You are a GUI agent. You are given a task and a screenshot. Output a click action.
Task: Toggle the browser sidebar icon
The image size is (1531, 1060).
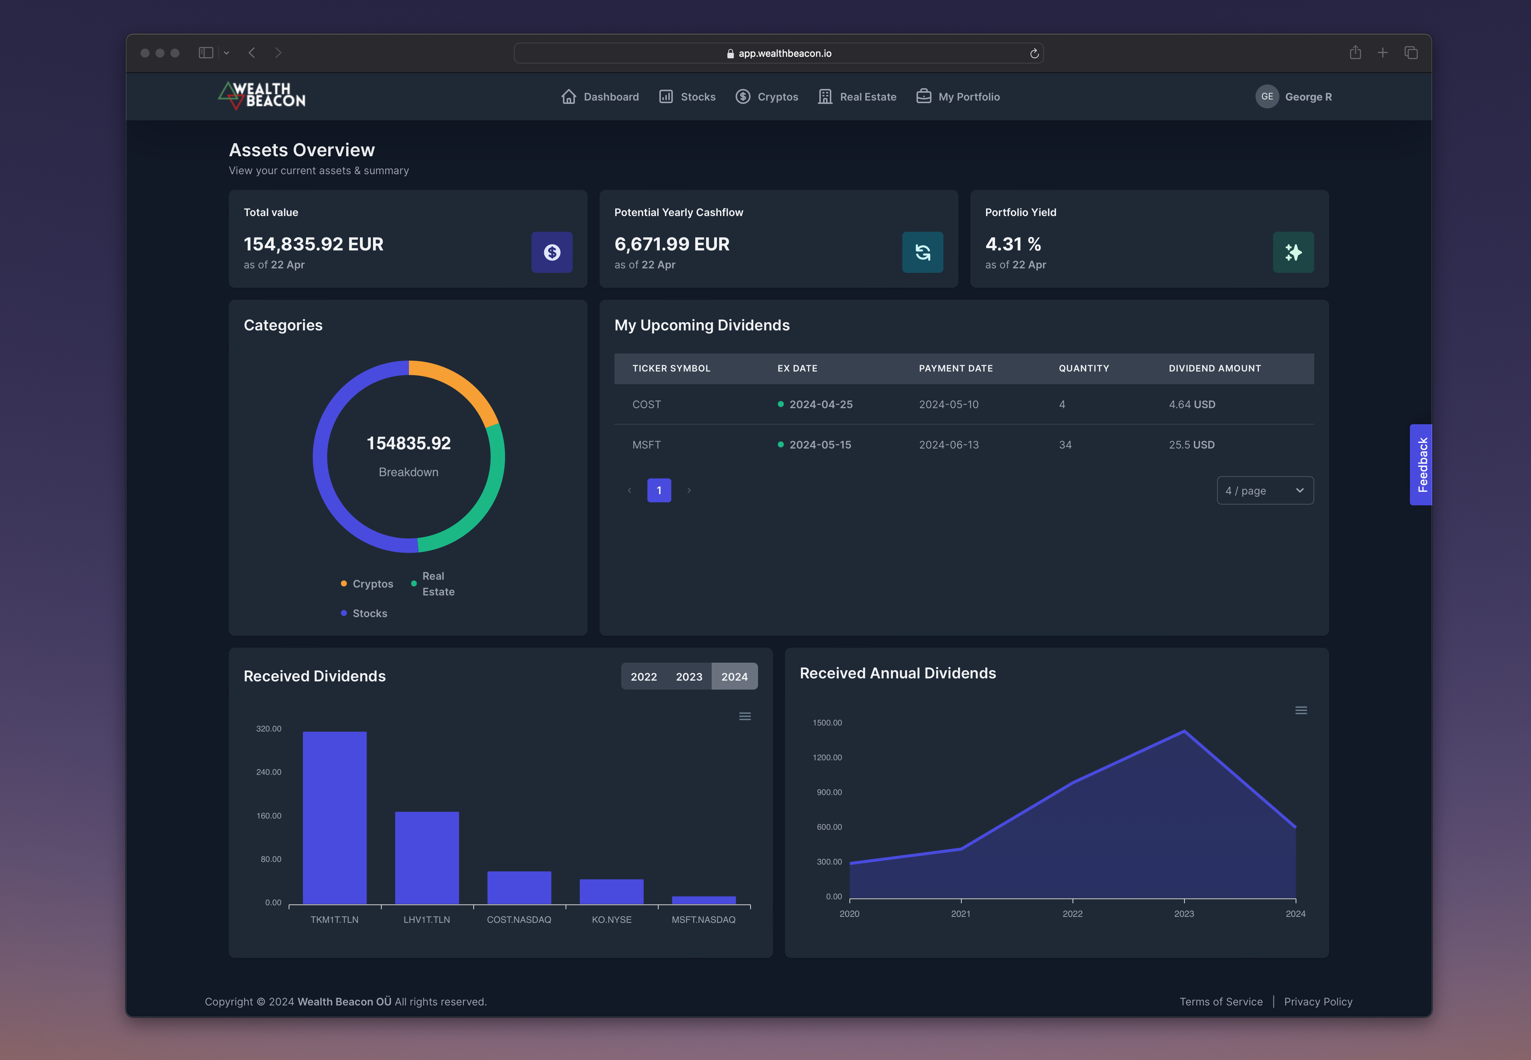206,53
